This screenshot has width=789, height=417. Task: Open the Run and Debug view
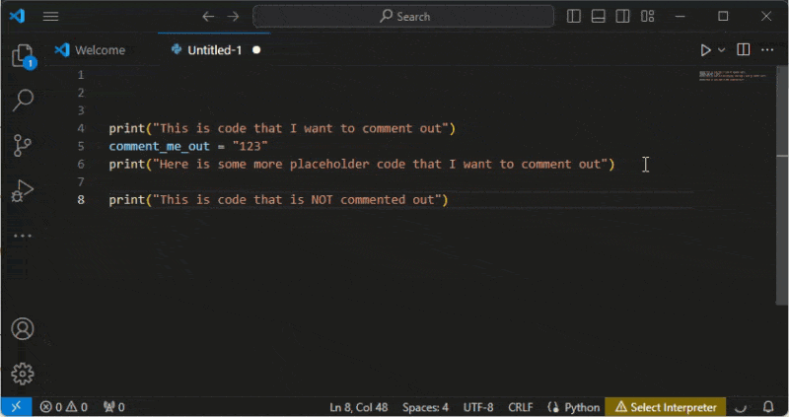coord(22,190)
